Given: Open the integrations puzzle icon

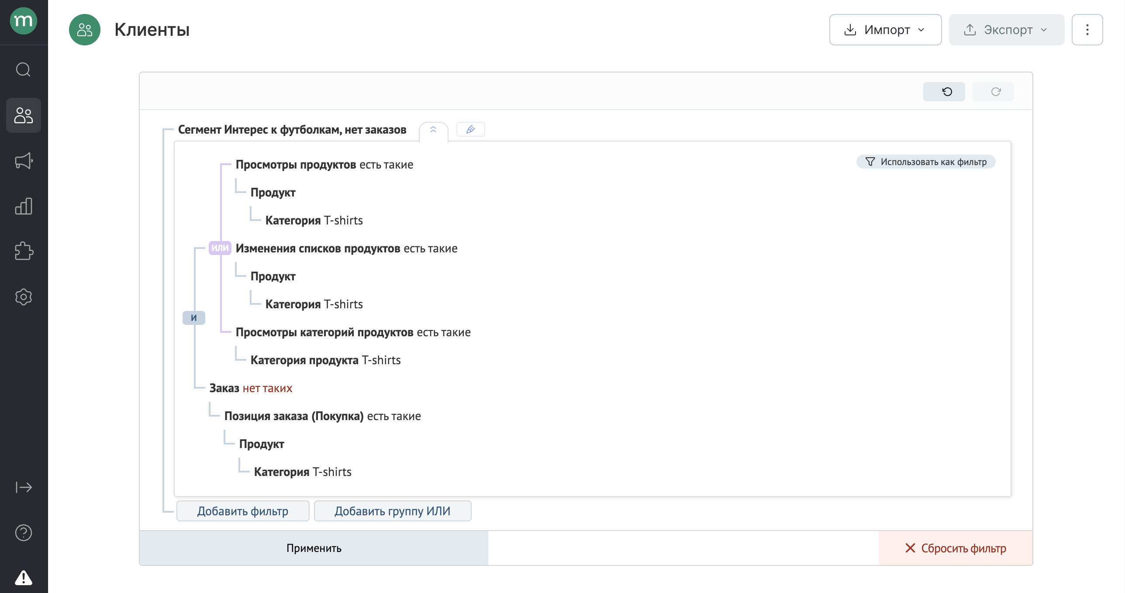Looking at the screenshot, I should coord(24,251).
